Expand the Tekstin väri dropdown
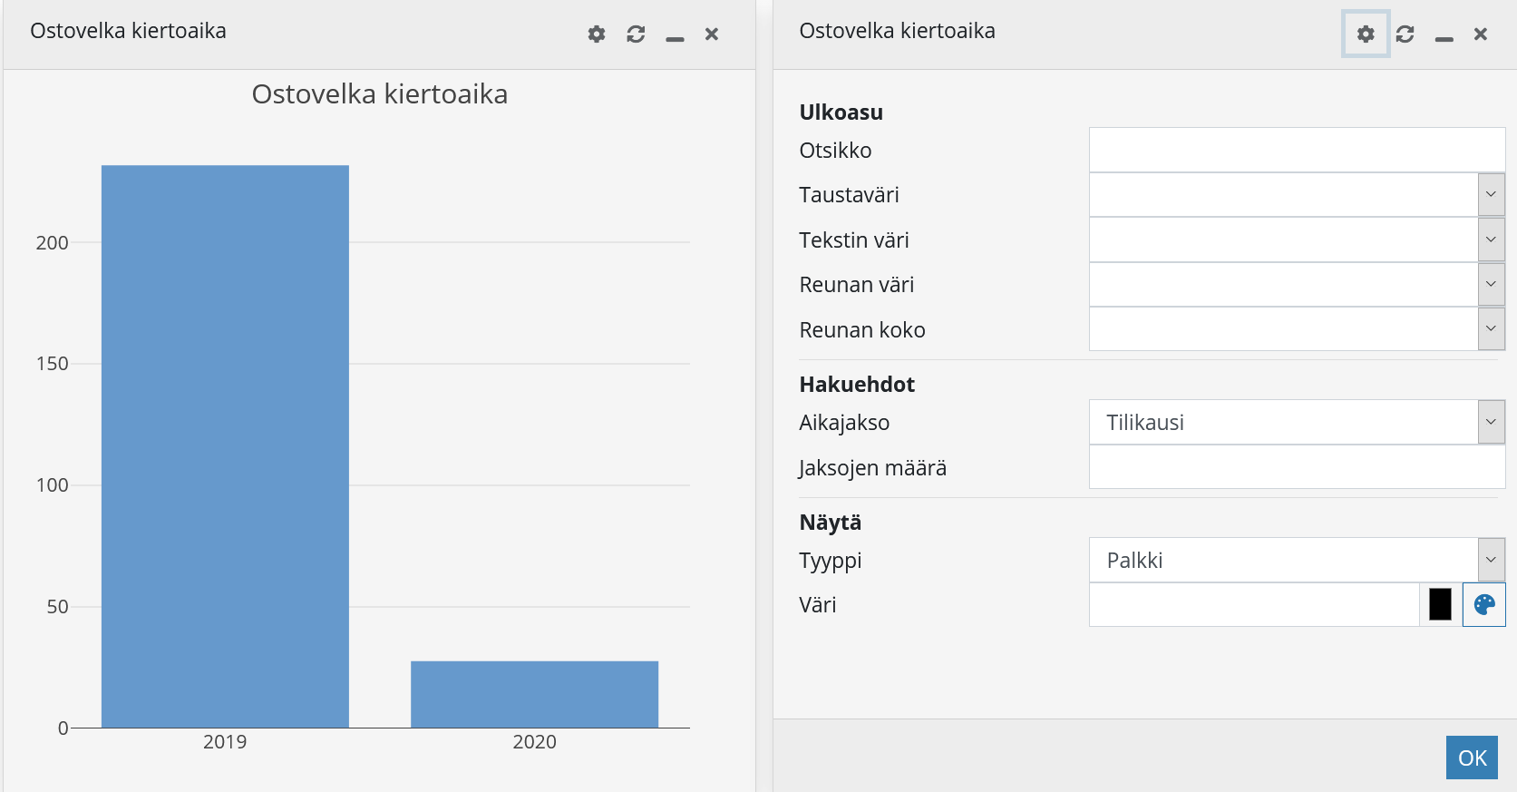This screenshot has height=792, width=1517. point(1491,240)
